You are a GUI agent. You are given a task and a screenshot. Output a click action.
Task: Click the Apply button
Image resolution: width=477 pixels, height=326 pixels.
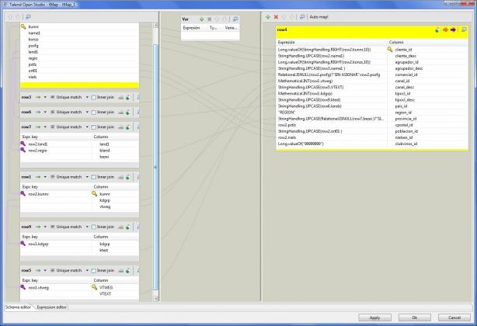point(374,317)
